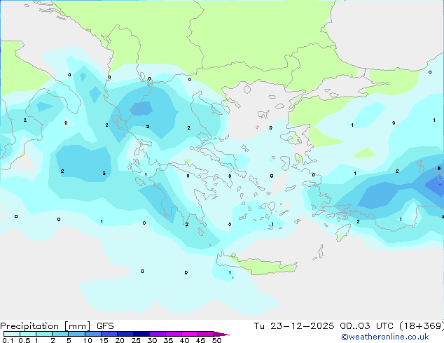Click the 15–20 mm legend color swatch

109,334
